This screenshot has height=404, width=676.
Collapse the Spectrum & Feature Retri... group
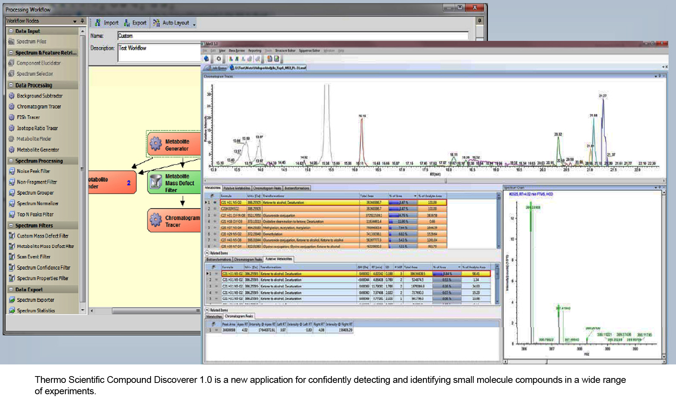pos(11,53)
